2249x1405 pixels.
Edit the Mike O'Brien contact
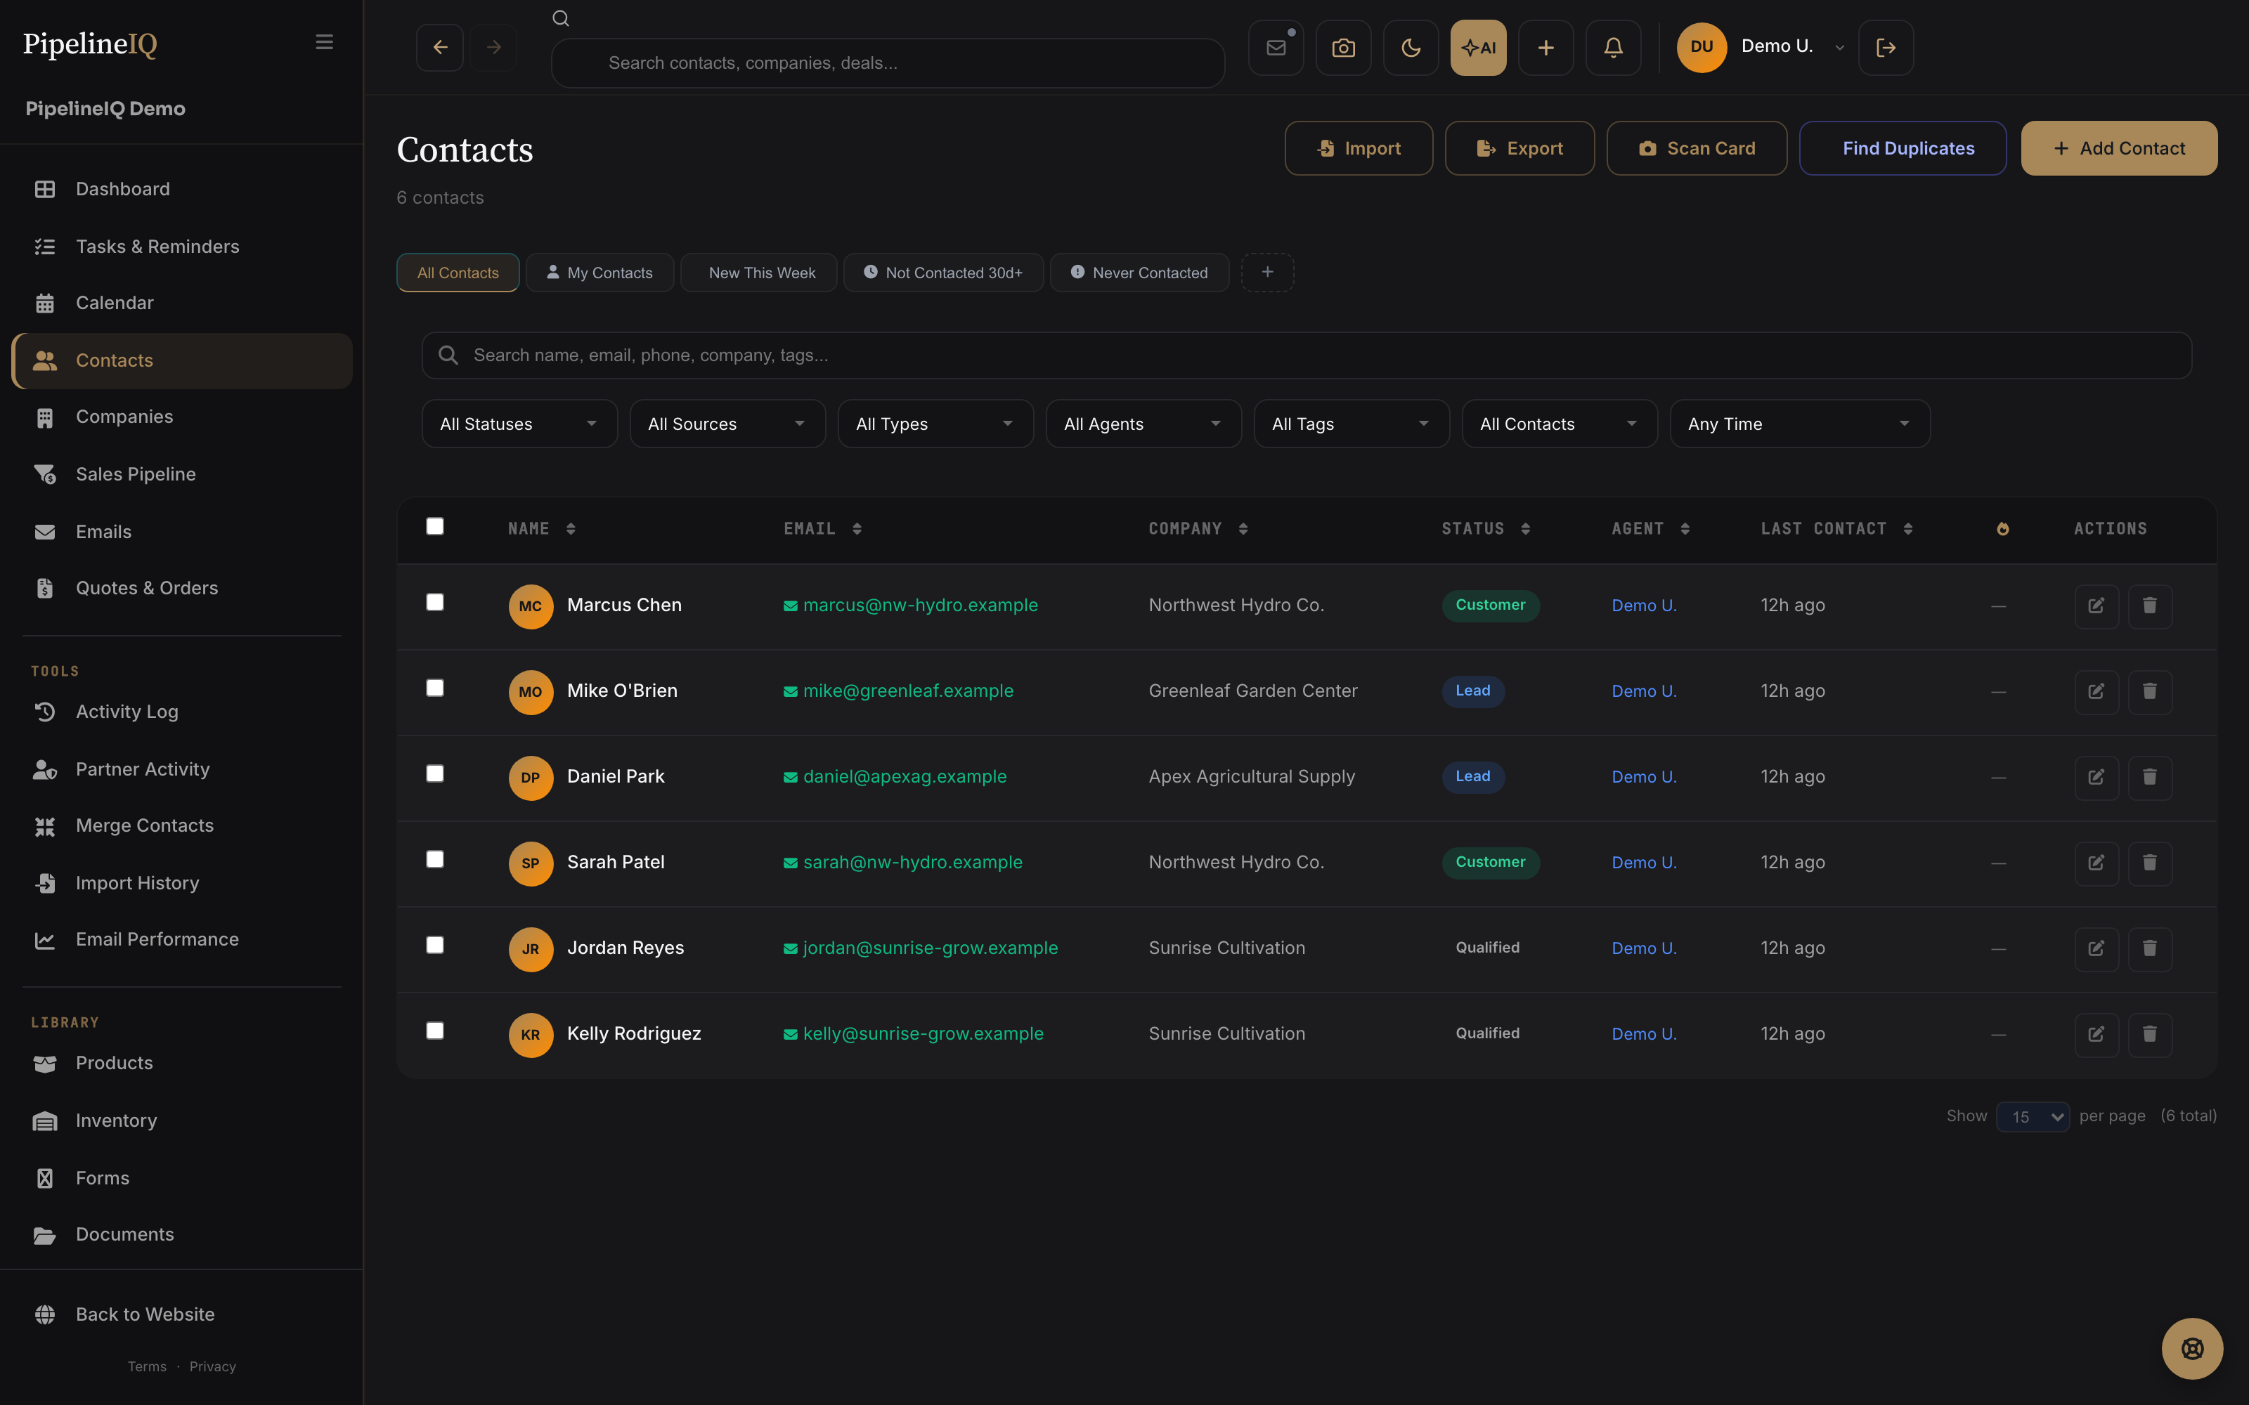pyautogui.click(x=2096, y=691)
